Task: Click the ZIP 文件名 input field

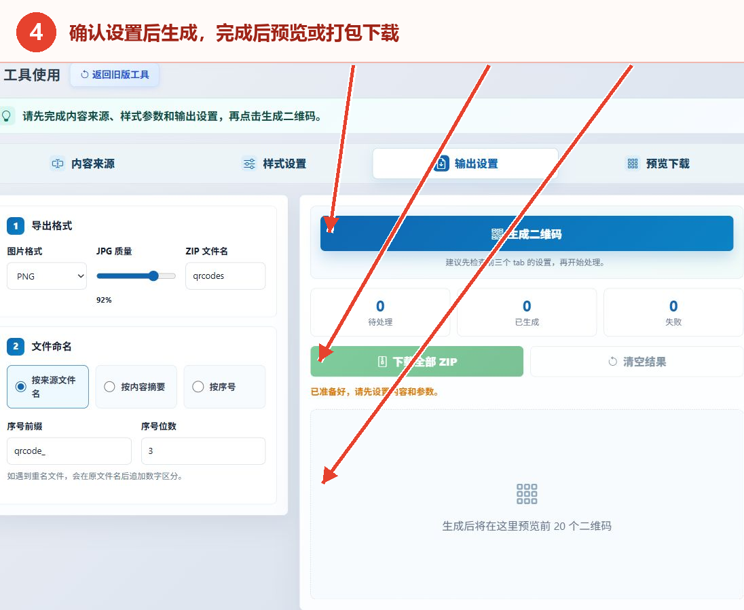Action: click(225, 276)
